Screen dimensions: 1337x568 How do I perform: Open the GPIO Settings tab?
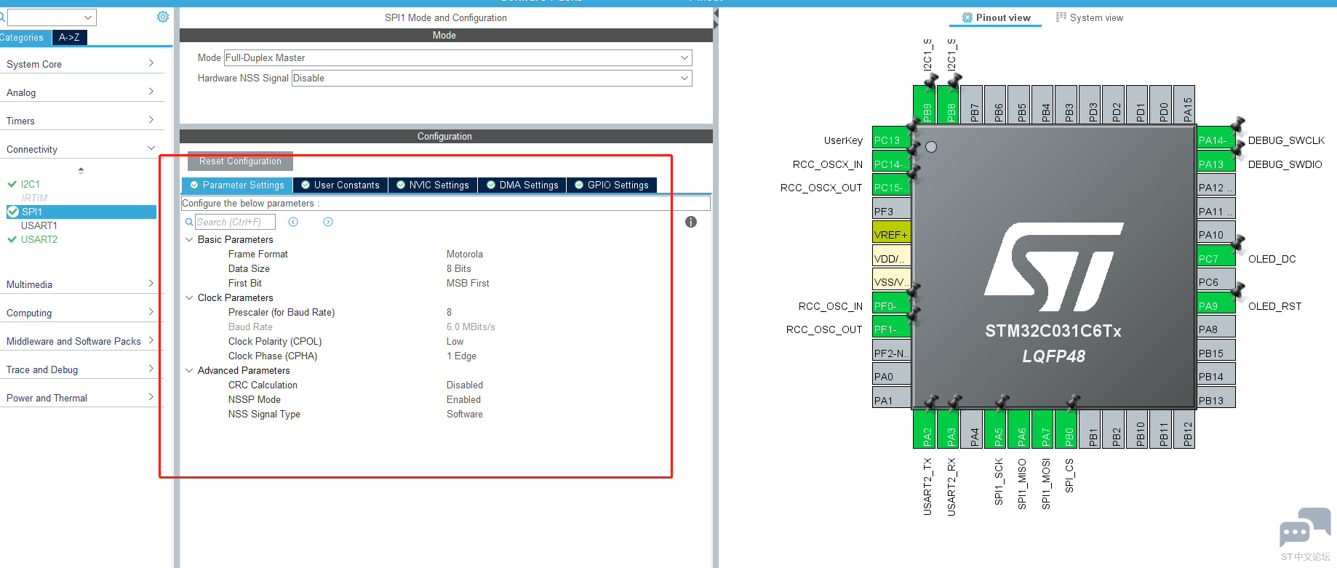coord(612,185)
